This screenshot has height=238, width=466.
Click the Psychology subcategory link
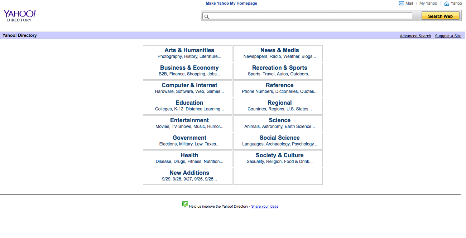(303, 144)
